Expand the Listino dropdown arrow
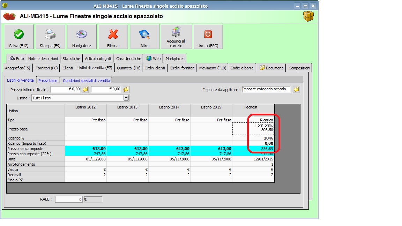The height and width of the screenshot is (226, 402). [x=126, y=98]
